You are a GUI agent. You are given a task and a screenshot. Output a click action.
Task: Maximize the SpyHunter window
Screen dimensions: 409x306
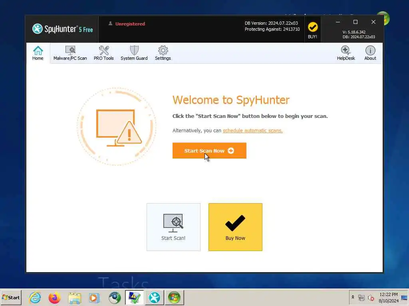pyautogui.click(x=355, y=22)
